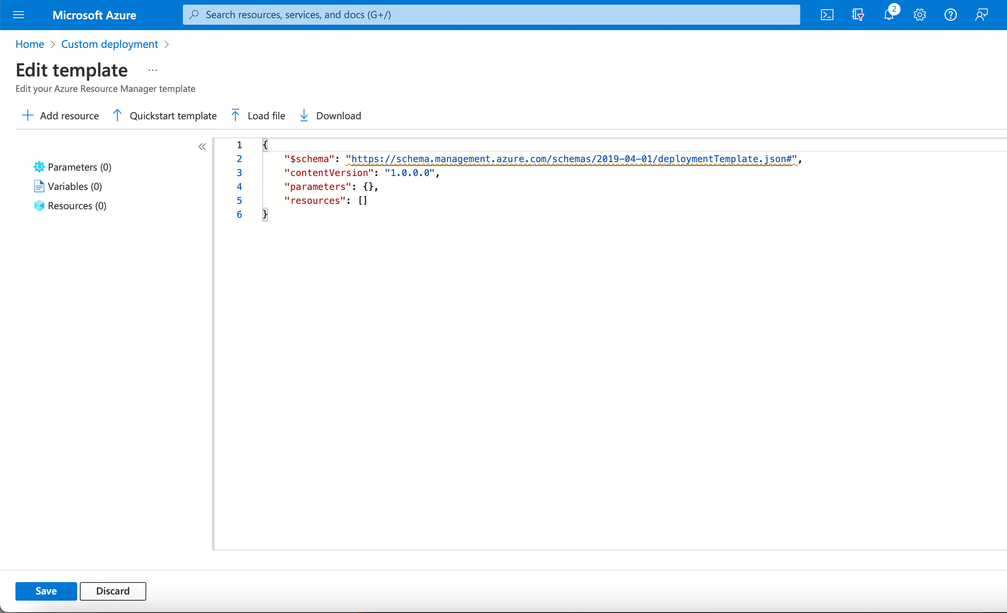Open the Edit template ellipsis menu
Viewport: 1007px width, 613px height.
click(x=152, y=70)
